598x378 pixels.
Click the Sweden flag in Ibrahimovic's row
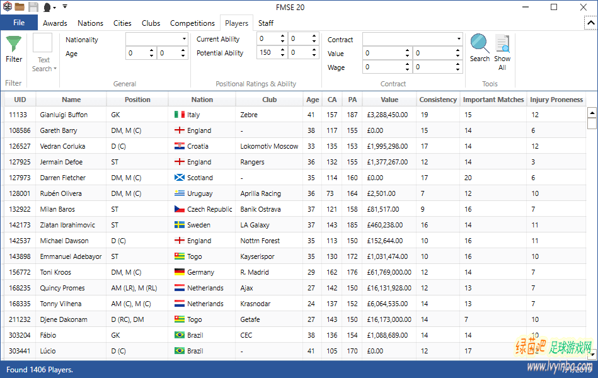tap(179, 225)
